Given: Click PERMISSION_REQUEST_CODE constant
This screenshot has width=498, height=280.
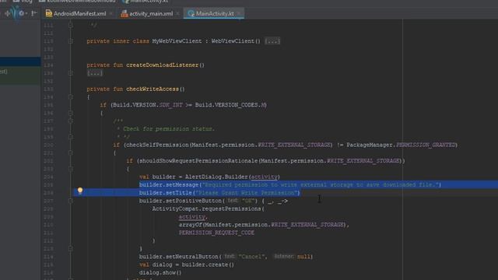Looking at the screenshot, I should click(216, 233).
